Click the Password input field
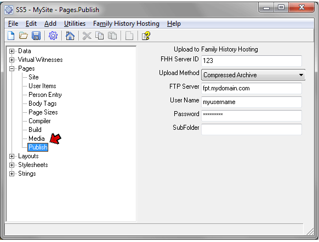Image resolution: width=319 pixels, height=242 pixels. [252, 116]
